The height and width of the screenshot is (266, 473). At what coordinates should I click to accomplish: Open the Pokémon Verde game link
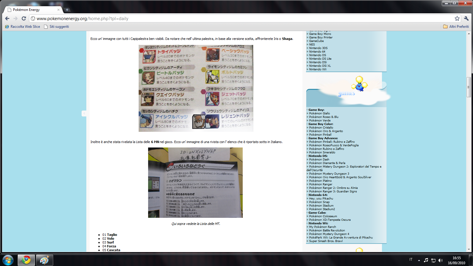(320, 121)
